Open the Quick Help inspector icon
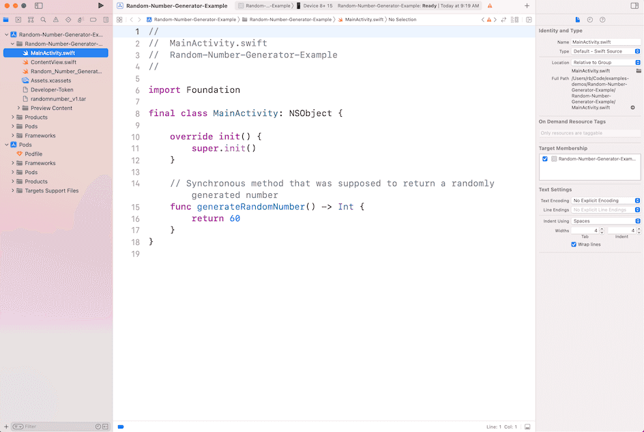 click(602, 20)
